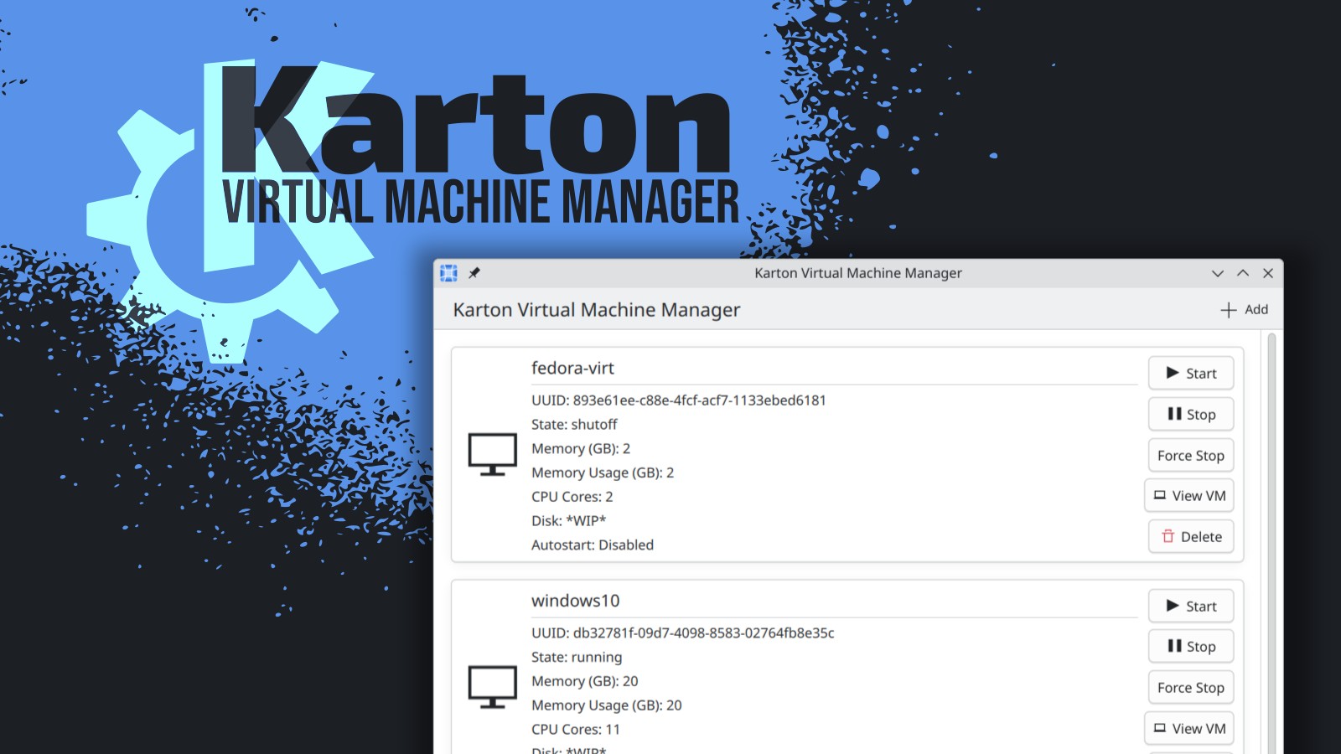1341x754 pixels.
Task: Click the plus icon next to Add
Action: [x=1227, y=309]
